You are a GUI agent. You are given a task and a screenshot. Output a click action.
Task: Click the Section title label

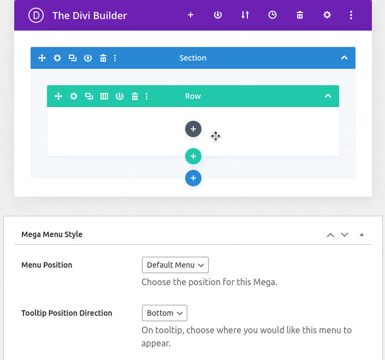click(193, 58)
